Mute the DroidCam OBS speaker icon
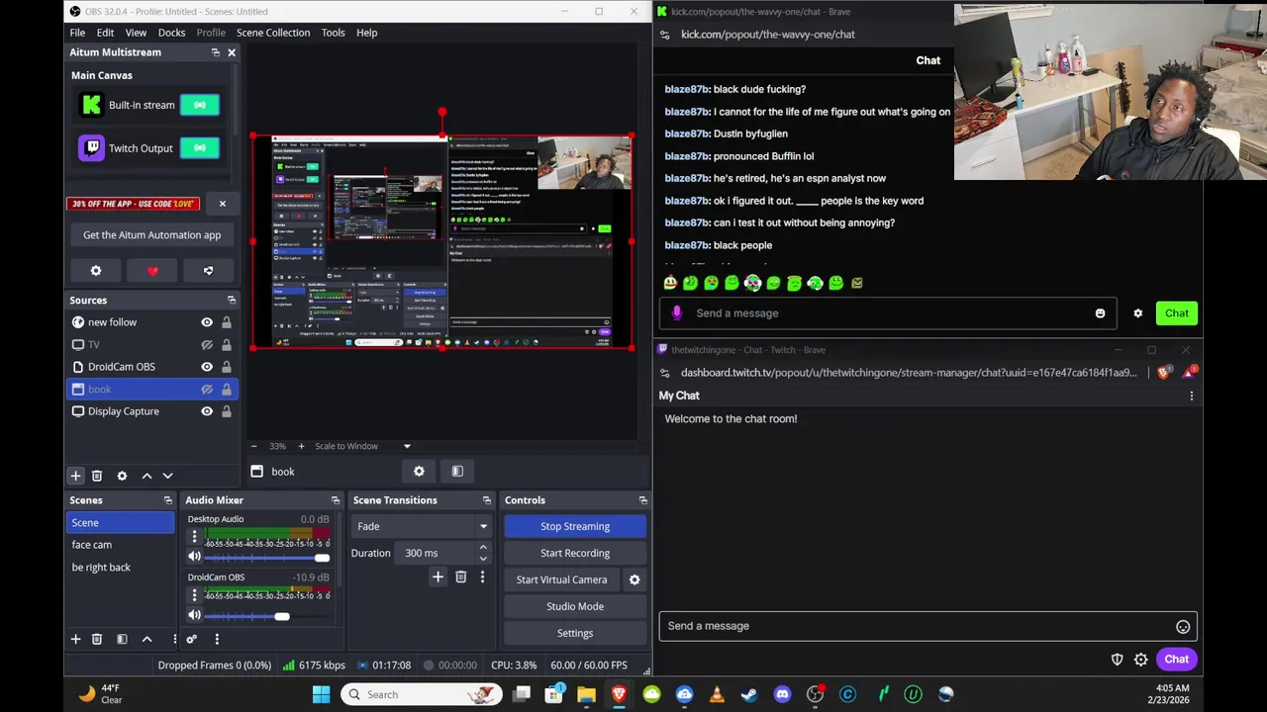1267x712 pixels. pyautogui.click(x=194, y=615)
